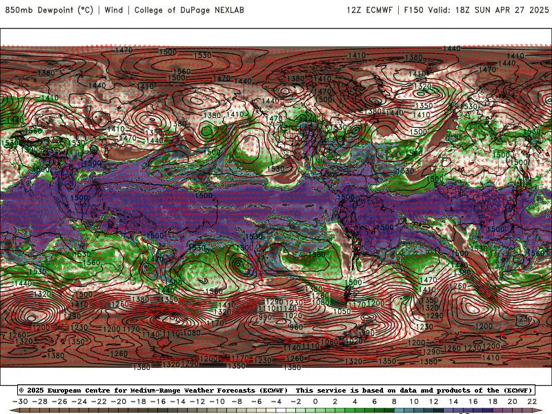
Task: Select the '6' legend value
Action: click(x=375, y=402)
